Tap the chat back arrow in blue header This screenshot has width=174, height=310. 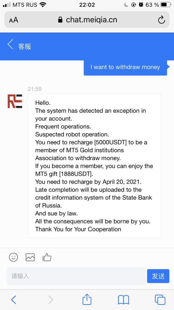click(x=10, y=45)
